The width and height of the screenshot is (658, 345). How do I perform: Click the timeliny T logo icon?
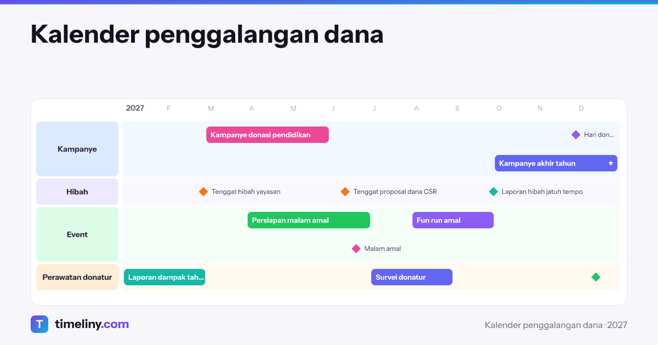(x=39, y=324)
